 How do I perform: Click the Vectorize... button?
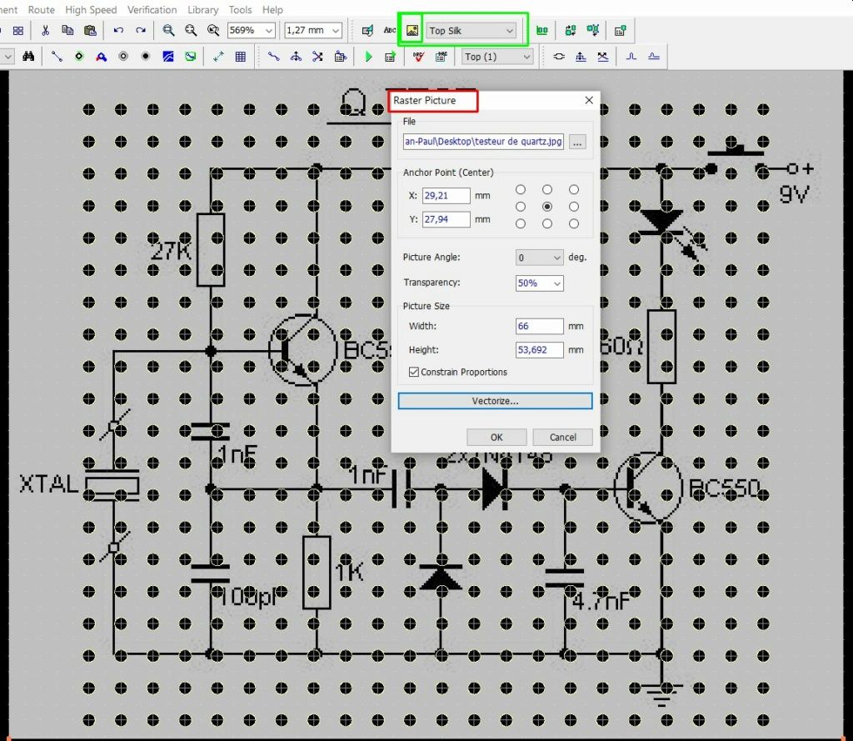click(495, 401)
